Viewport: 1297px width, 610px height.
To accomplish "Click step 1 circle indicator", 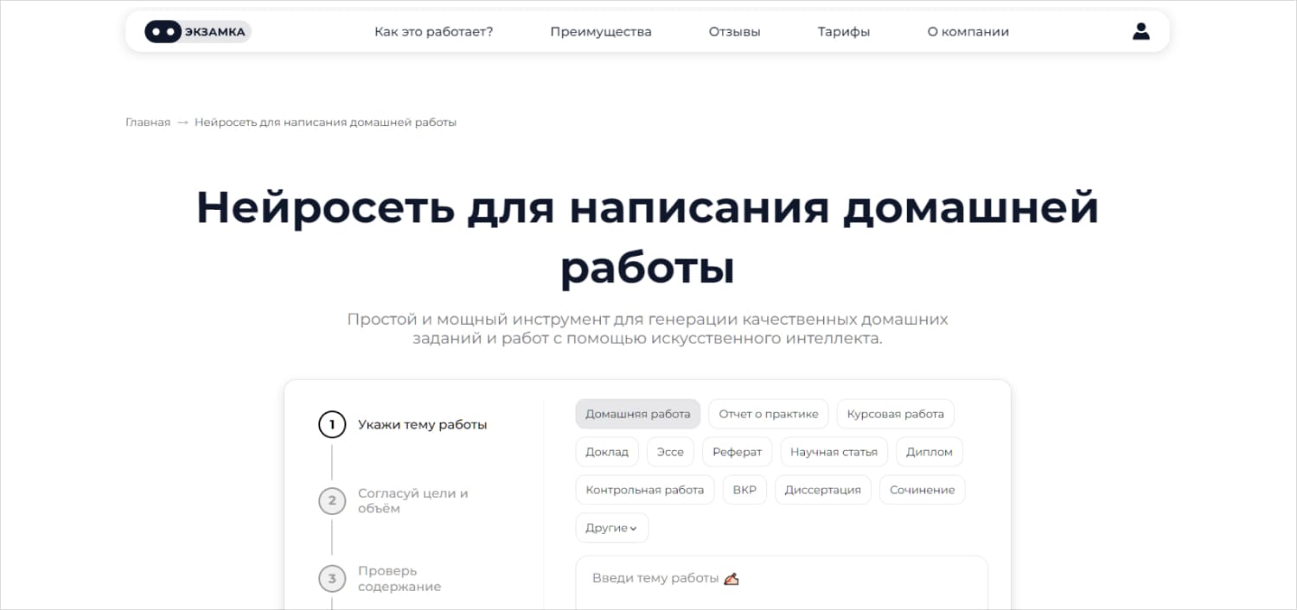I will pos(332,425).
